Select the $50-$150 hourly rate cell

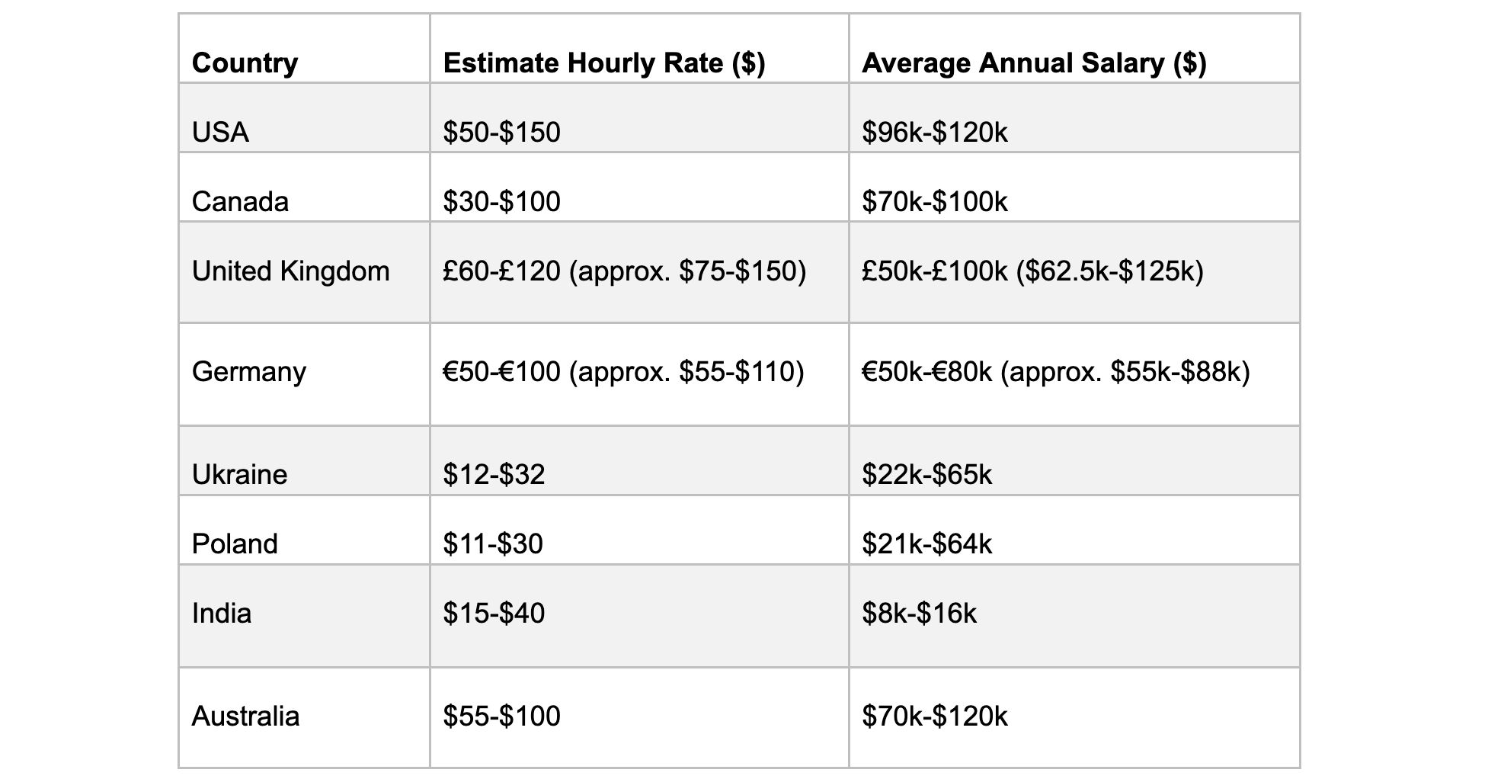[639, 117]
